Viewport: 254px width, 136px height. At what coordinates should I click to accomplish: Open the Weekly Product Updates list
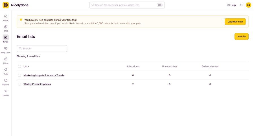37,84
